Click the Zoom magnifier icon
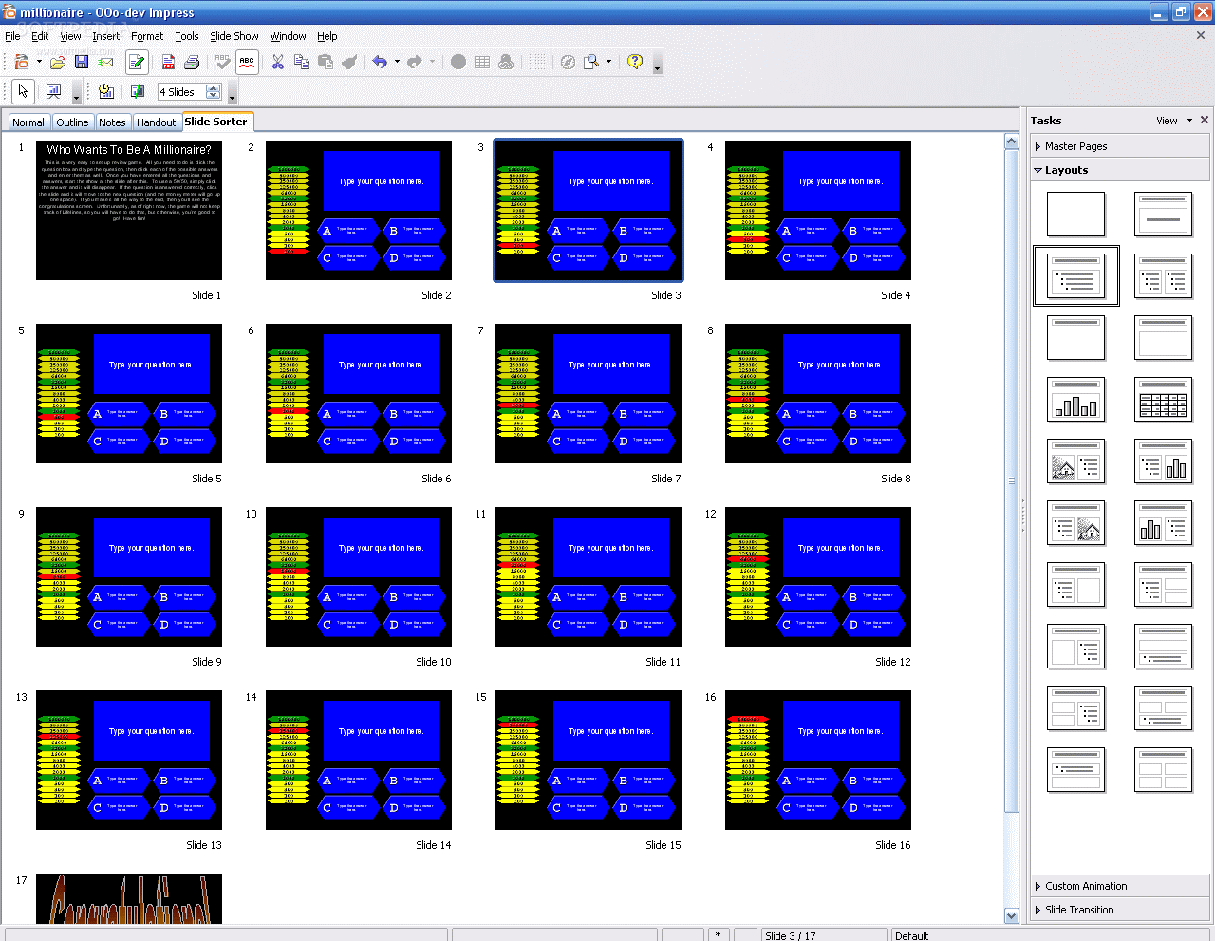Viewport: 1215px width, 941px height. 591,62
